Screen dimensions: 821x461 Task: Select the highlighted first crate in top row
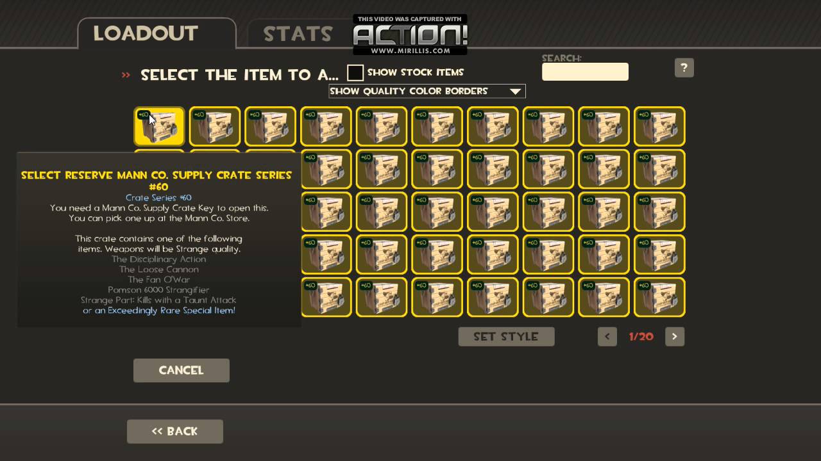point(159,126)
